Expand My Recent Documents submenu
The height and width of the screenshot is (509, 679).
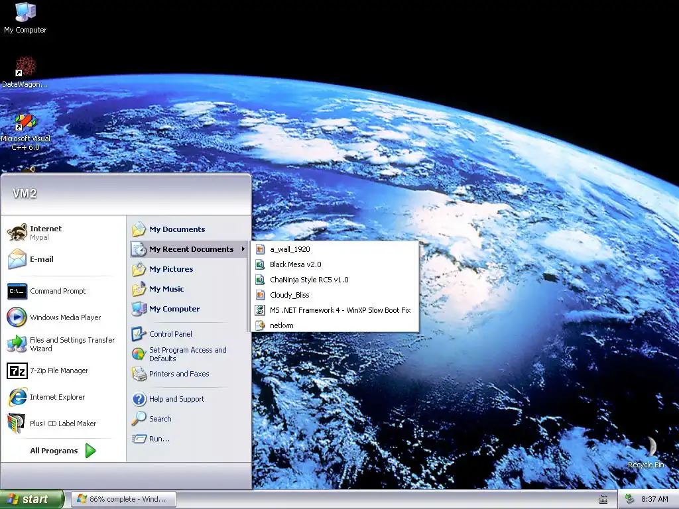point(188,249)
